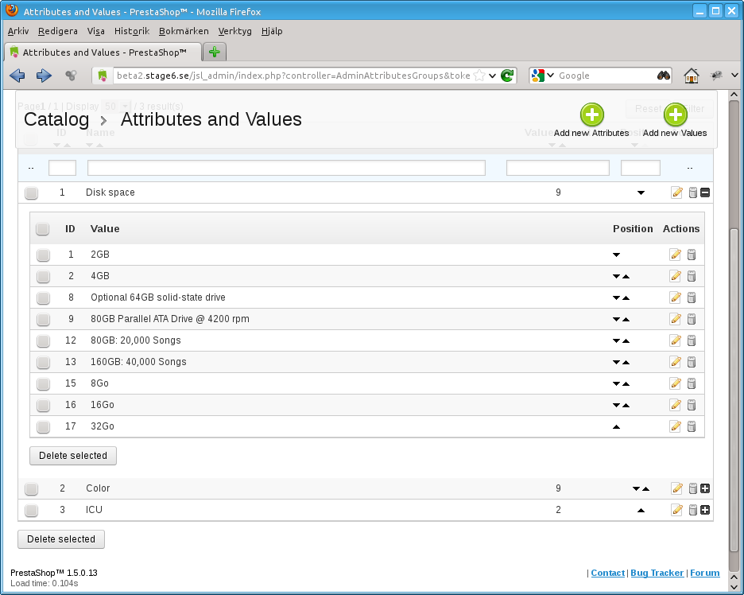
Task: Select the 160GB: 40,000 Songs checkbox
Action: tap(43, 362)
